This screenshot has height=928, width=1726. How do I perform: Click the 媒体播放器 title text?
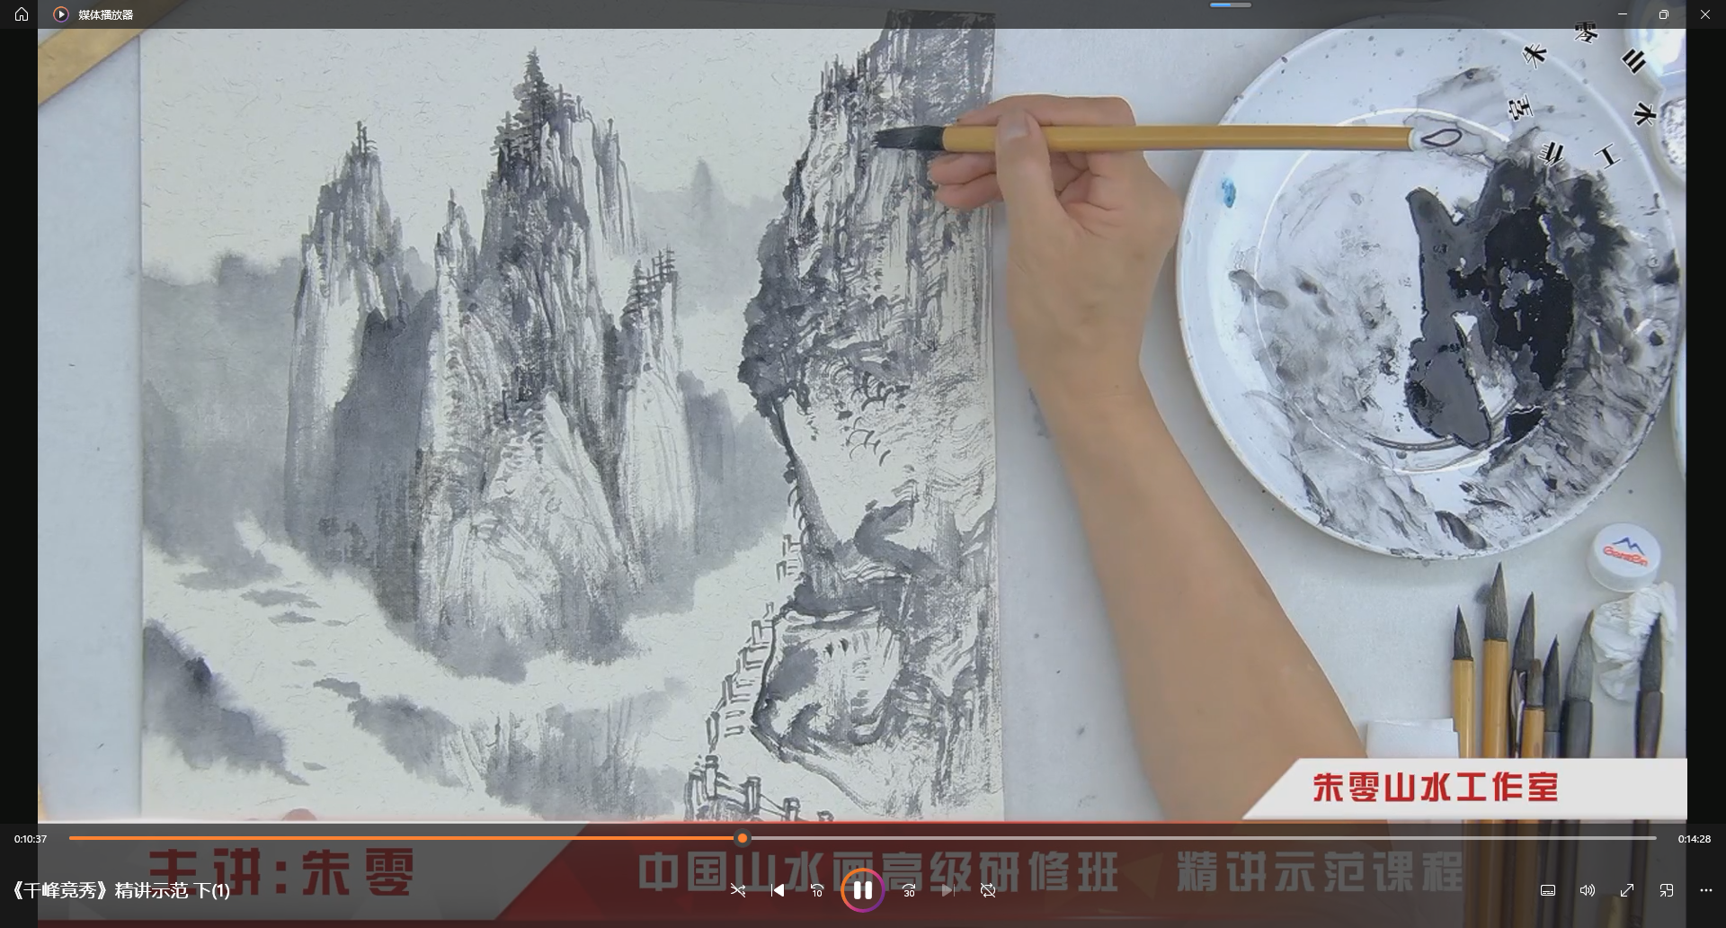pyautogui.click(x=106, y=14)
